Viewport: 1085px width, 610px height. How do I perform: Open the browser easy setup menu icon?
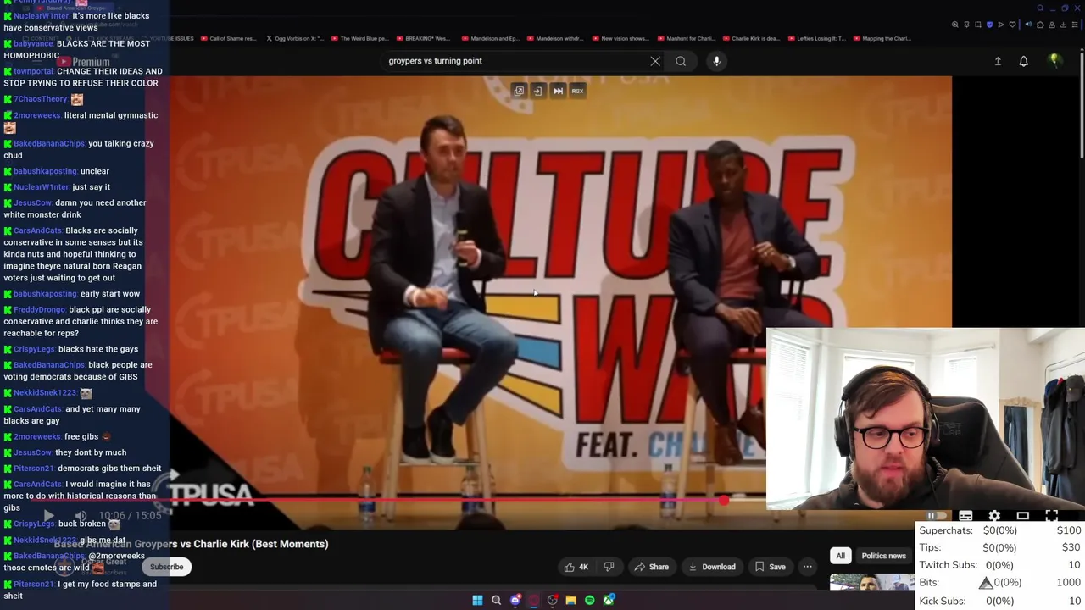tap(1075, 25)
